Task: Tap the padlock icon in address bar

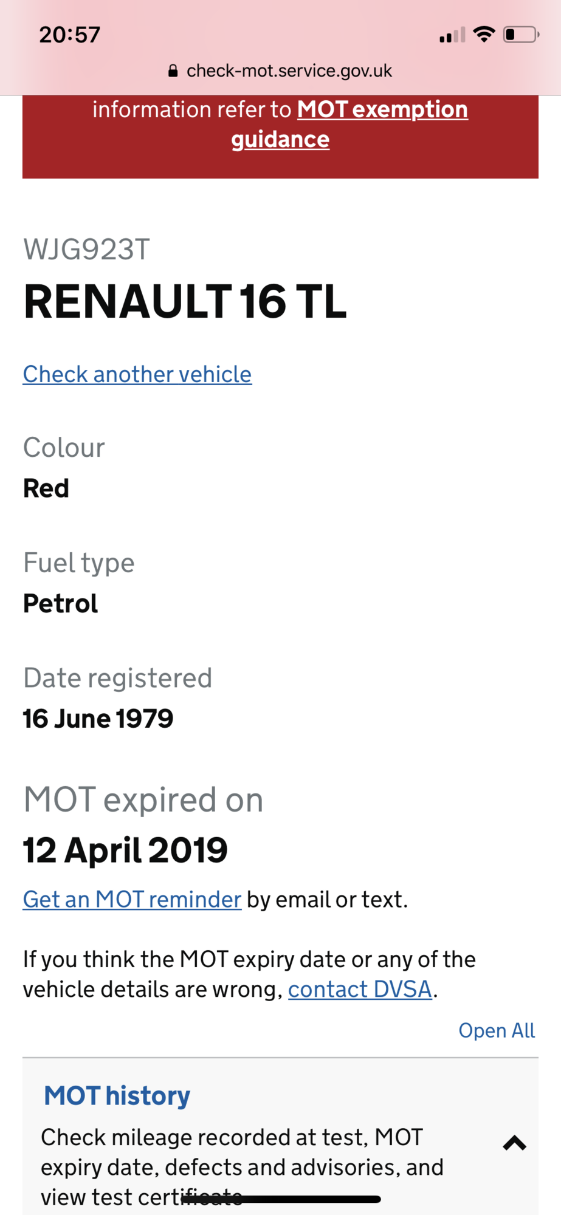Action: click(x=173, y=71)
